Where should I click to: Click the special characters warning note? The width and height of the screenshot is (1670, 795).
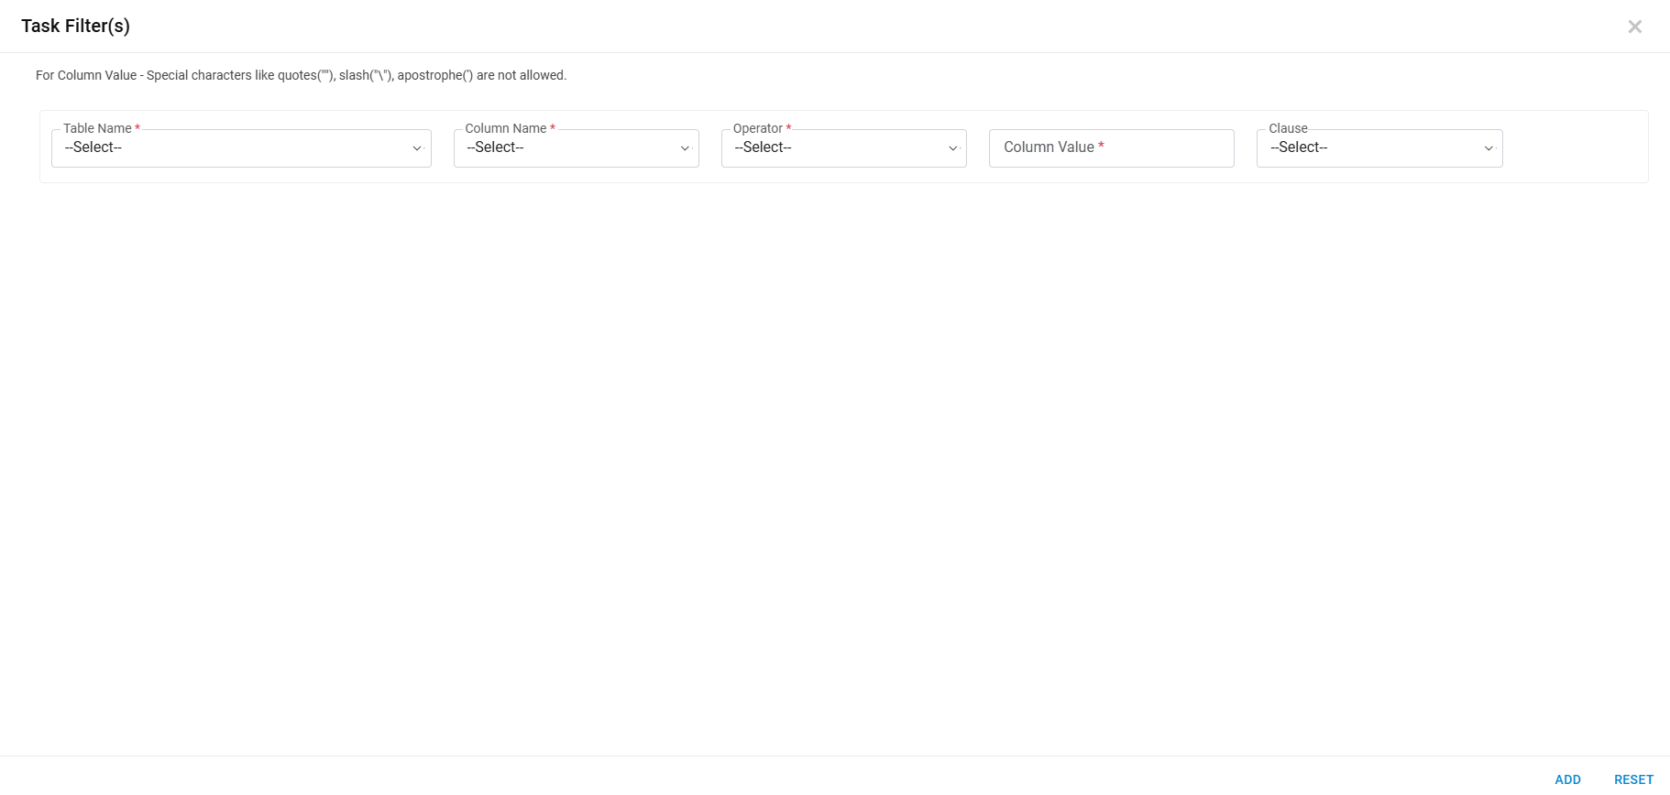point(301,75)
